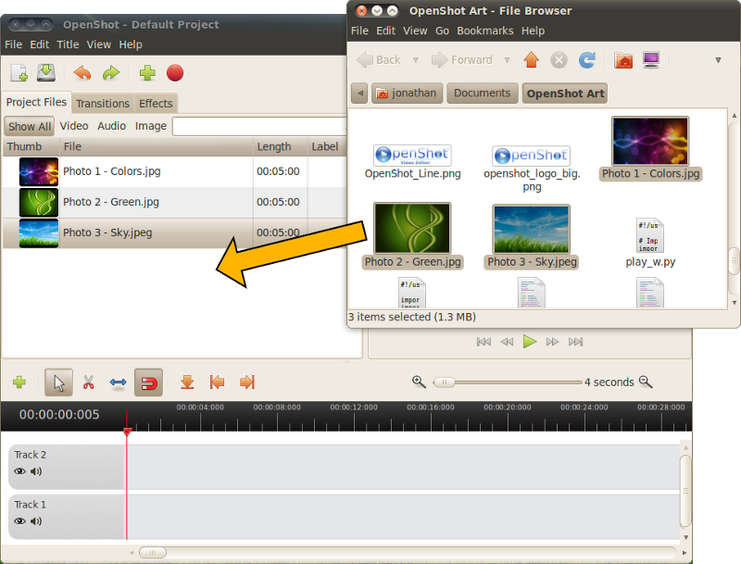Open the Go menu in File Browser
The image size is (741, 564).
[x=442, y=31]
